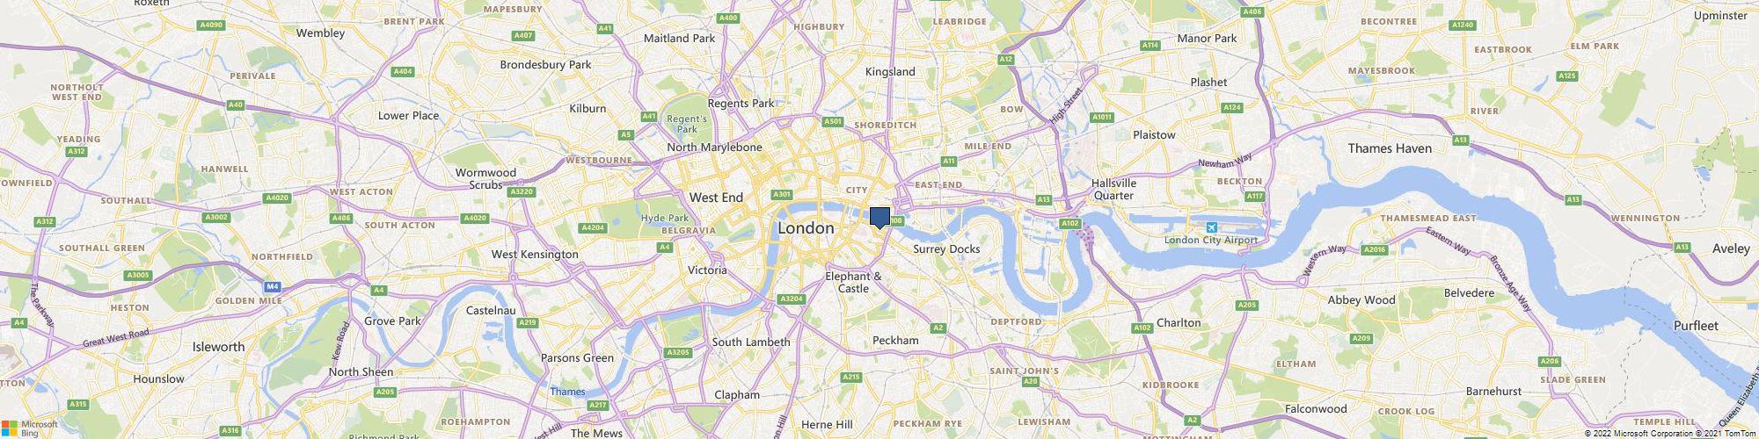The width and height of the screenshot is (1759, 439).
Task: Click the Victoria label
Action: click(707, 270)
